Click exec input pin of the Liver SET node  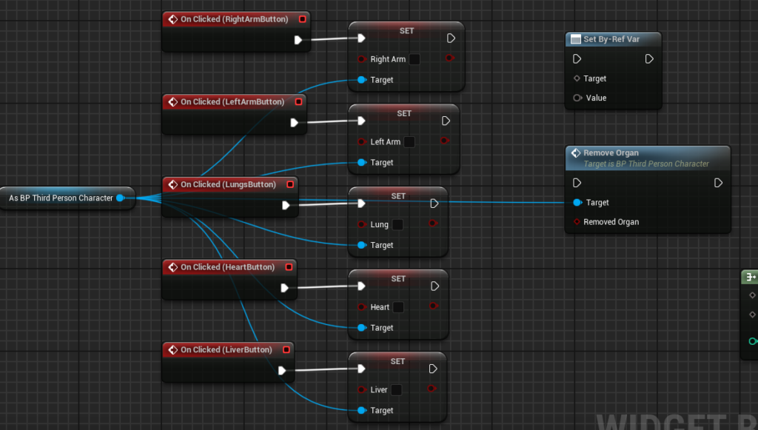click(361, 369)
